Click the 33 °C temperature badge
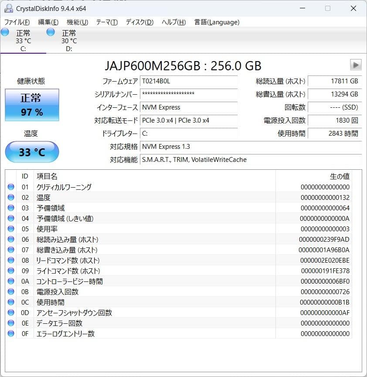Screen dimensions: 367x377 tap(31, 152)
